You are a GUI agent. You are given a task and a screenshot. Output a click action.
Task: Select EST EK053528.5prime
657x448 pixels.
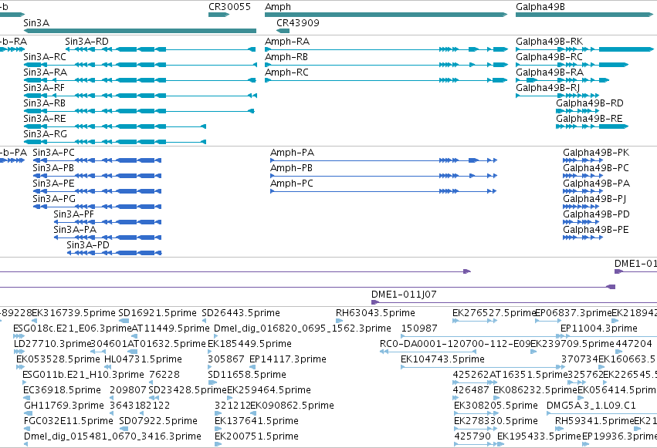coord(21,367)
